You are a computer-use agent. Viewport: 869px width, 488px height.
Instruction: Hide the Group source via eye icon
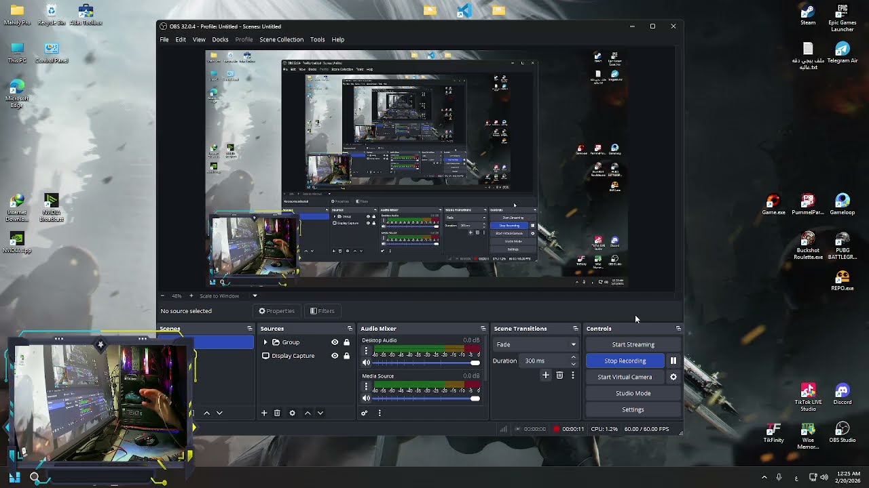335,342
